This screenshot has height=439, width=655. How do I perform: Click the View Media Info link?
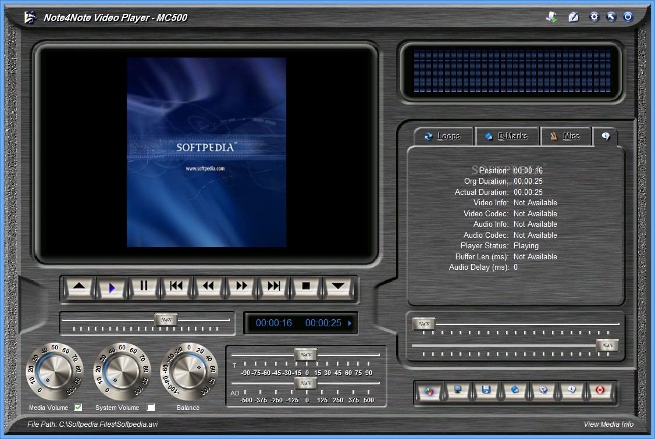pos(608,424)
